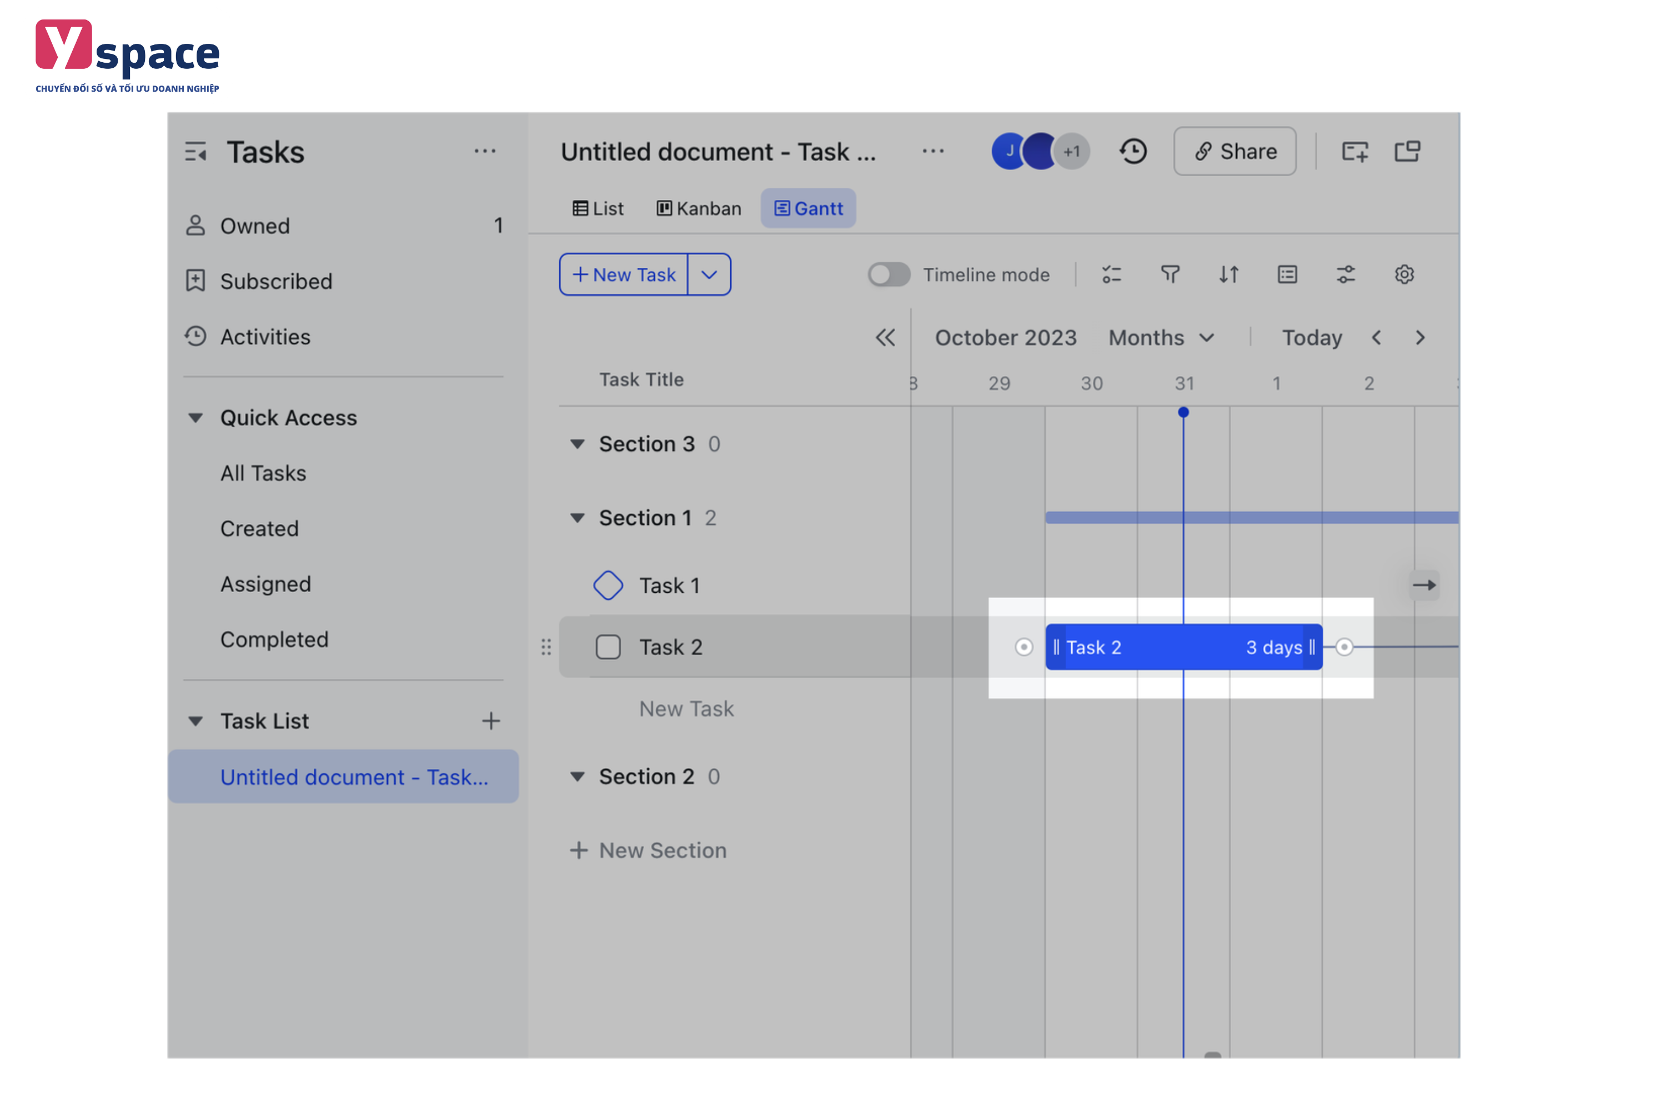
Task: Open version history clock icon
Action: (1133, 151)
